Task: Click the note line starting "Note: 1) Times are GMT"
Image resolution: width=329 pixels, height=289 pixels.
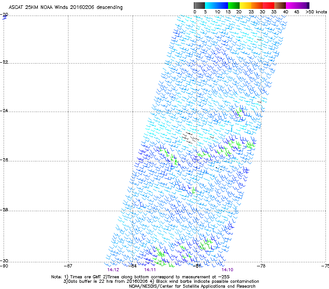Action: [140, 277]
